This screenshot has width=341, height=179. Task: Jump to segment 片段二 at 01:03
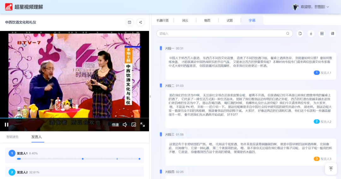[174, 86]
